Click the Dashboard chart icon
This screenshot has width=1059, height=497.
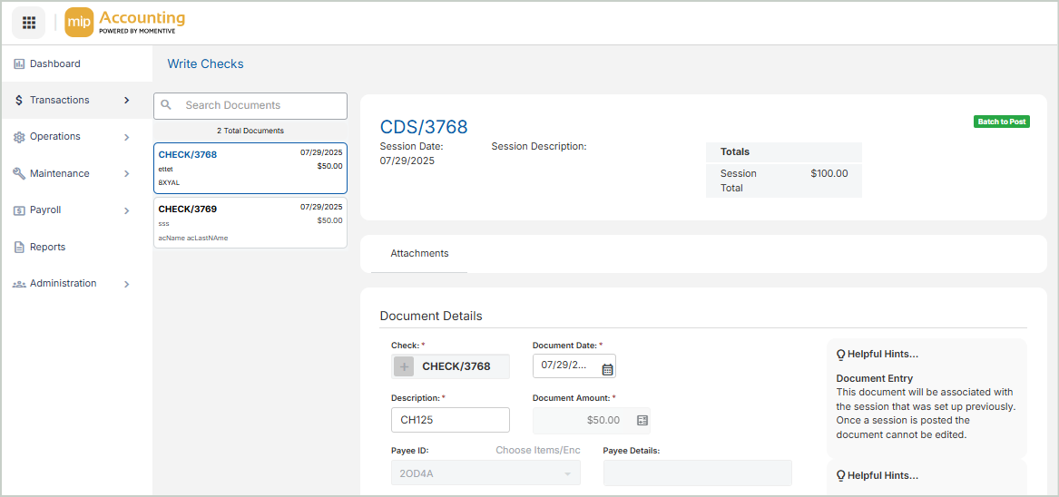click(x=19, y=64)
